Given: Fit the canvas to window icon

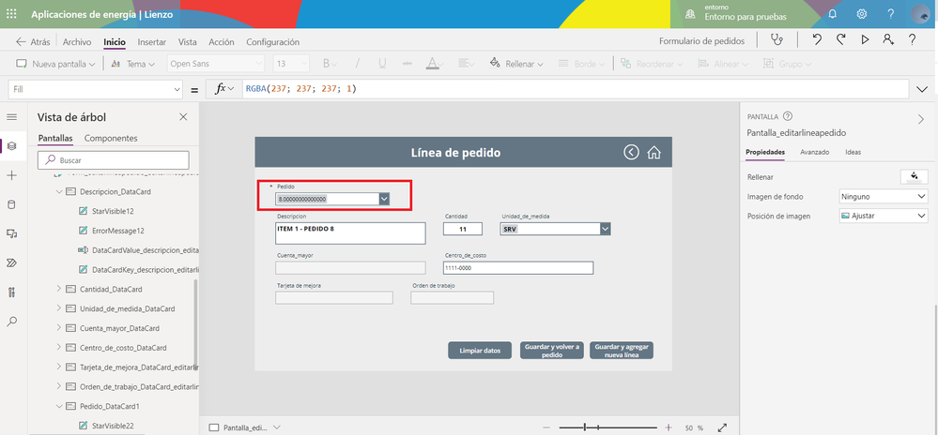Looking at the screenshot, I should coord(723,427).
